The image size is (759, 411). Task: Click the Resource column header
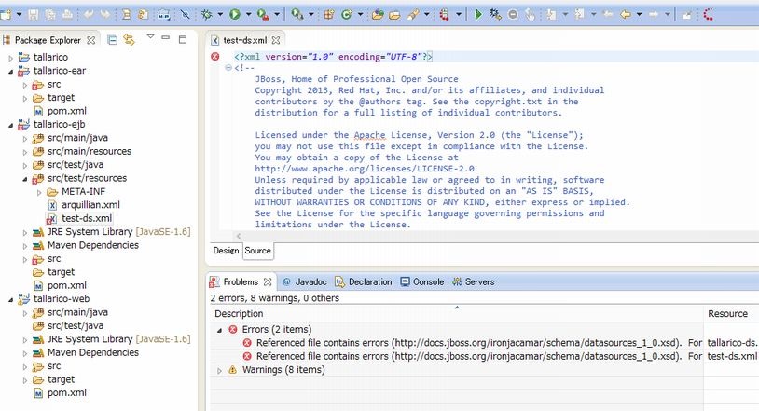point(727,314)
